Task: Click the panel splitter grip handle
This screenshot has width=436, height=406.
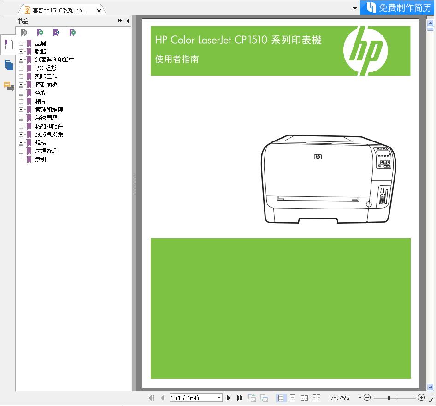Action: (x=134, y=185)
